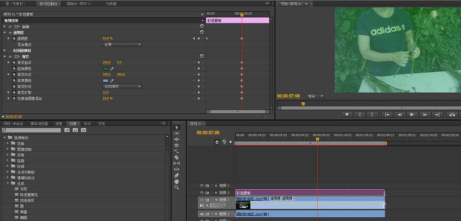The image size is (461, 221).
Task: Open 渐变形状 dropdown showing 径向渐变
Action: 122,87
